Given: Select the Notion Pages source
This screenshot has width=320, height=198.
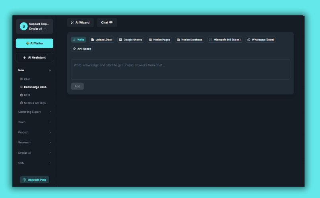Looking at the screenshot, I should tap(159, 40).
